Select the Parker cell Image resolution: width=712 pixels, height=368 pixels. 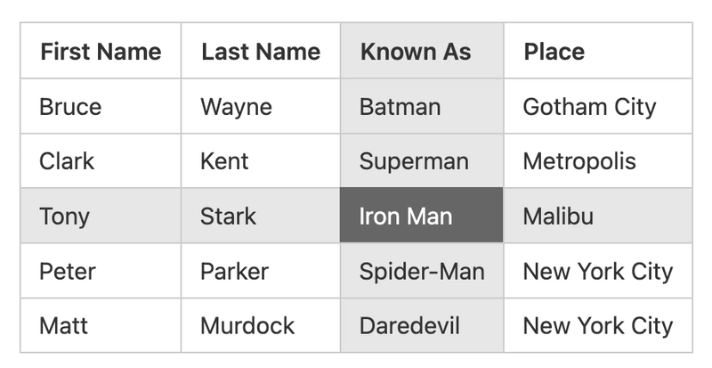(x=261, y=271)
